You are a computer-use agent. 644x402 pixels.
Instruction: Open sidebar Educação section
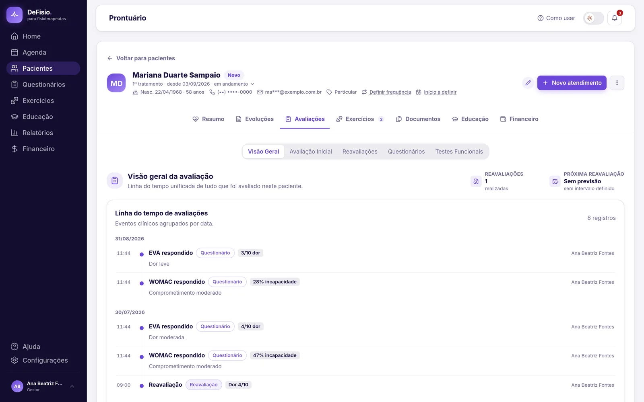coord(43,117)
